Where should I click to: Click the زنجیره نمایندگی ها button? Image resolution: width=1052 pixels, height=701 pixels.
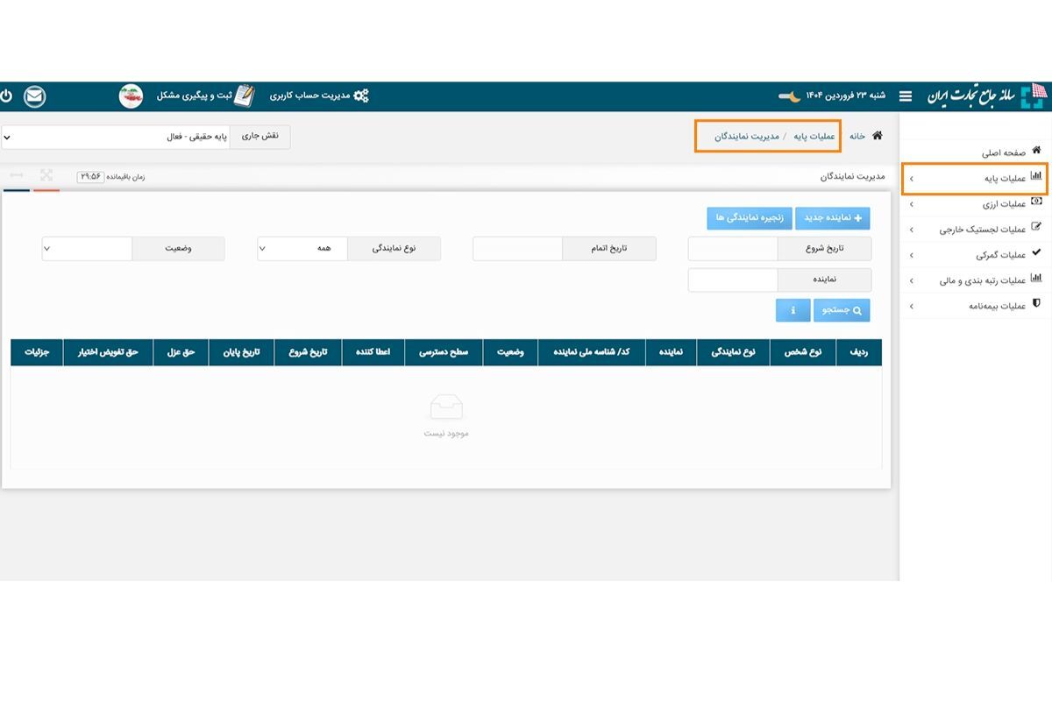(750, 217)
